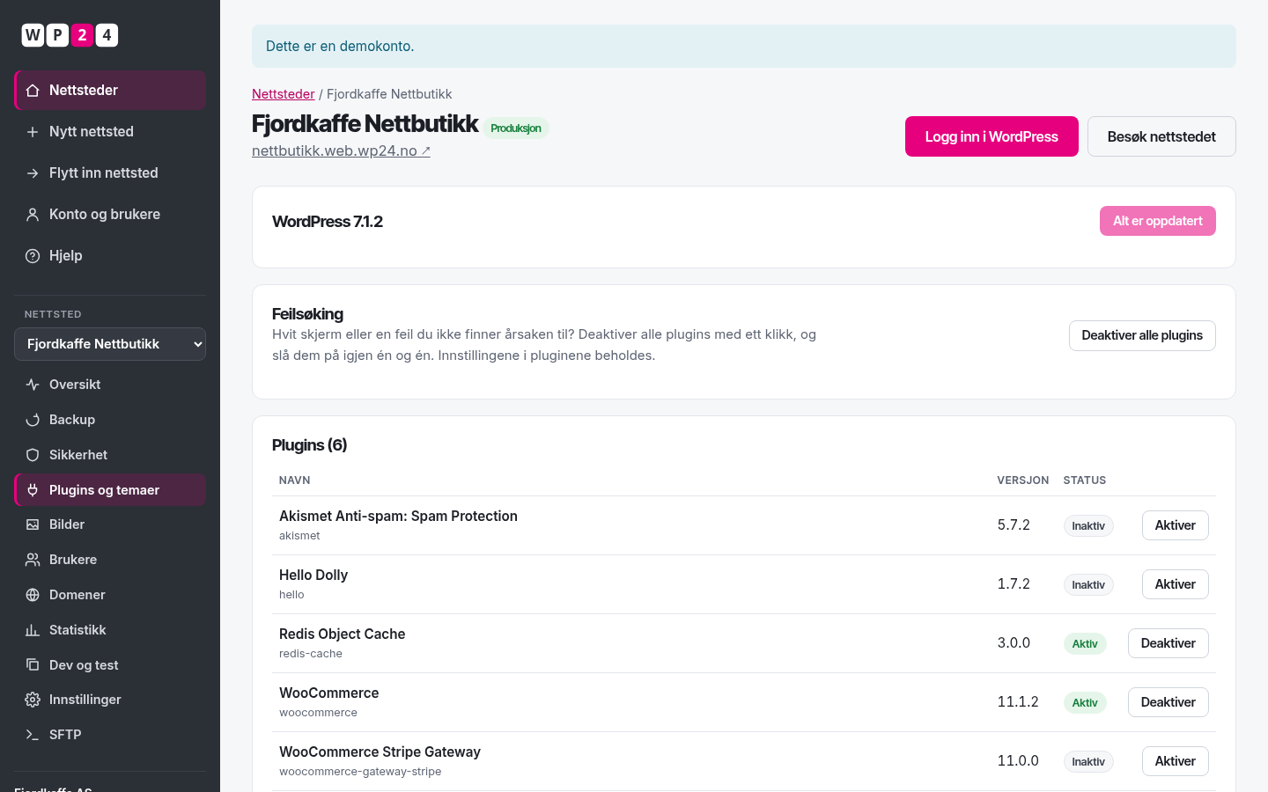
Task: Deactivate the WooCommerce plugin
Action: (1168, 702)
